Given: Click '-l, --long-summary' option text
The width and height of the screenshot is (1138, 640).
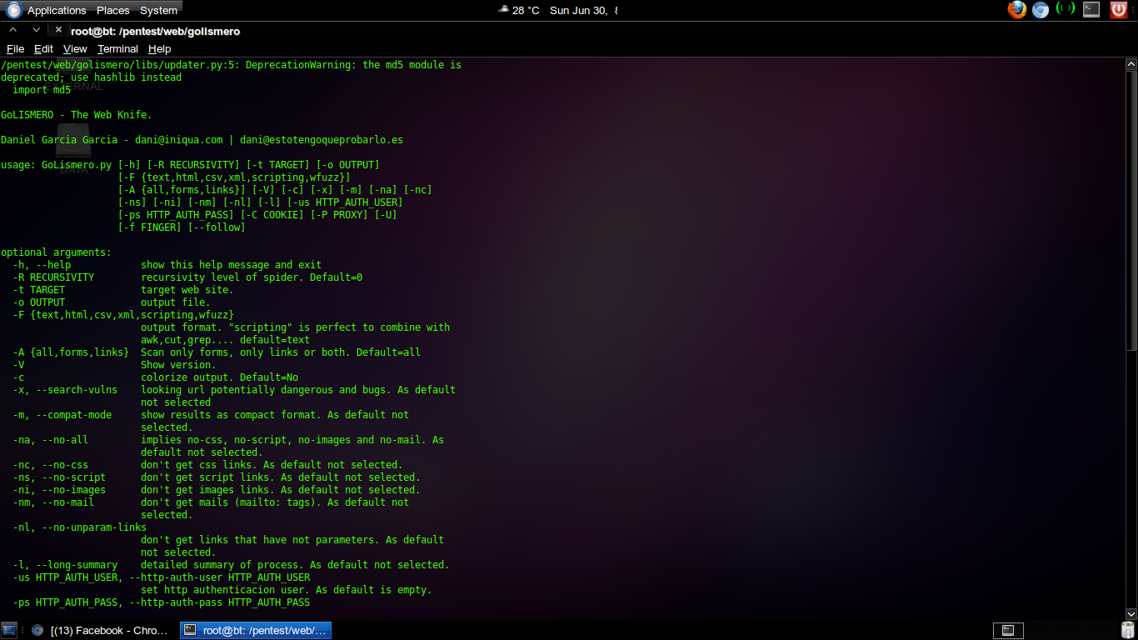Looking at the screenshot, I should coord(65,565).
